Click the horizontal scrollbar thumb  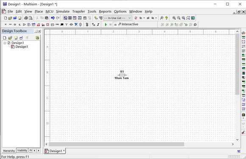116,144
